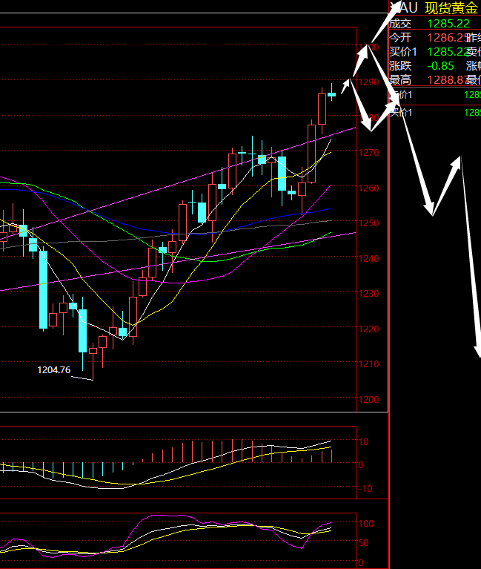Click the 1240 price axis label
Viewport: 481px width, 569px height.
(x=369, y=258)
